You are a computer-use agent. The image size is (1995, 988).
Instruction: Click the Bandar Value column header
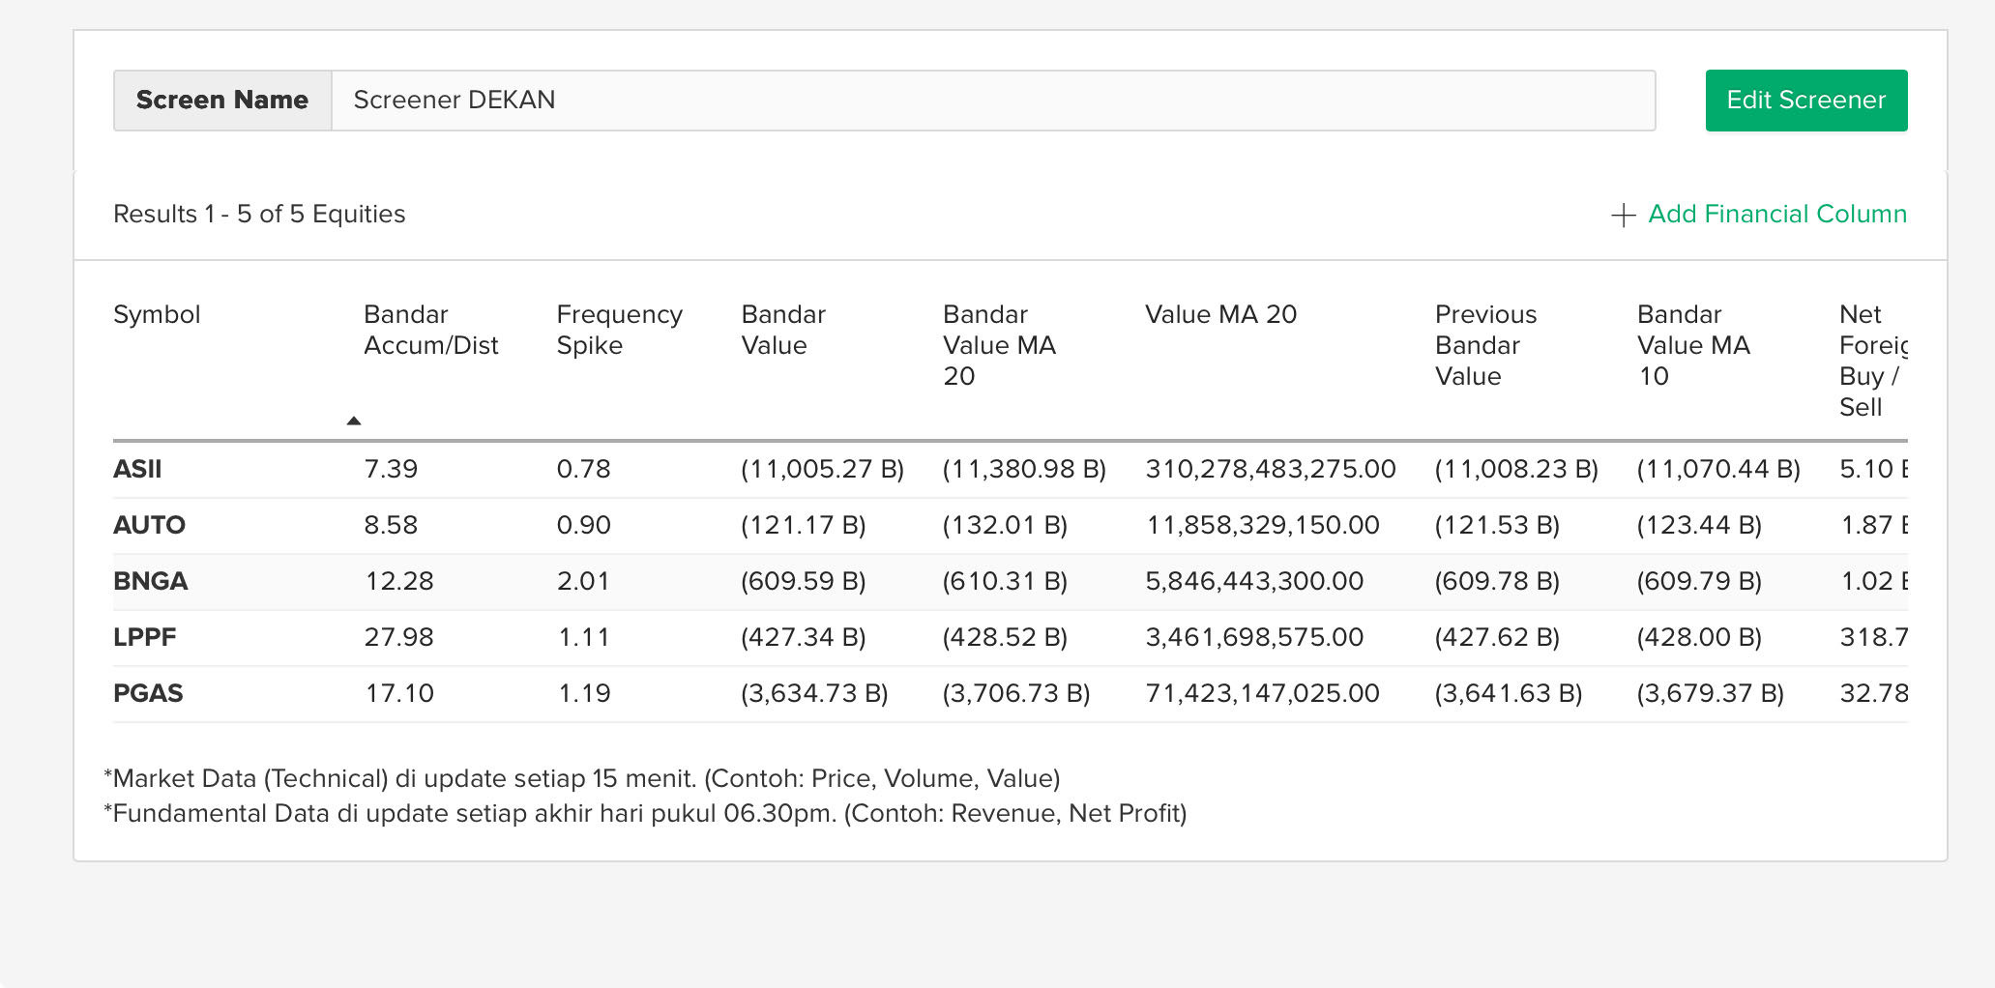782,330
